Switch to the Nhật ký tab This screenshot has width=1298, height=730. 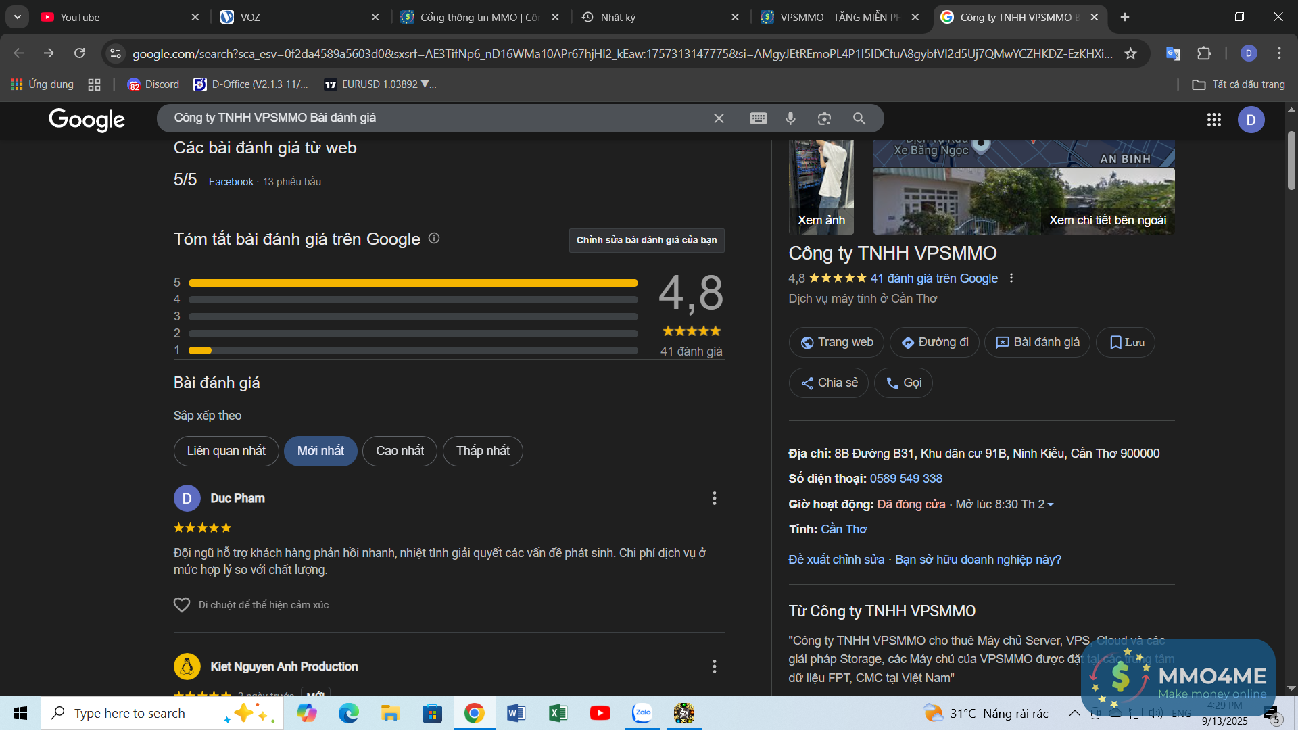(x=659, y=17)
